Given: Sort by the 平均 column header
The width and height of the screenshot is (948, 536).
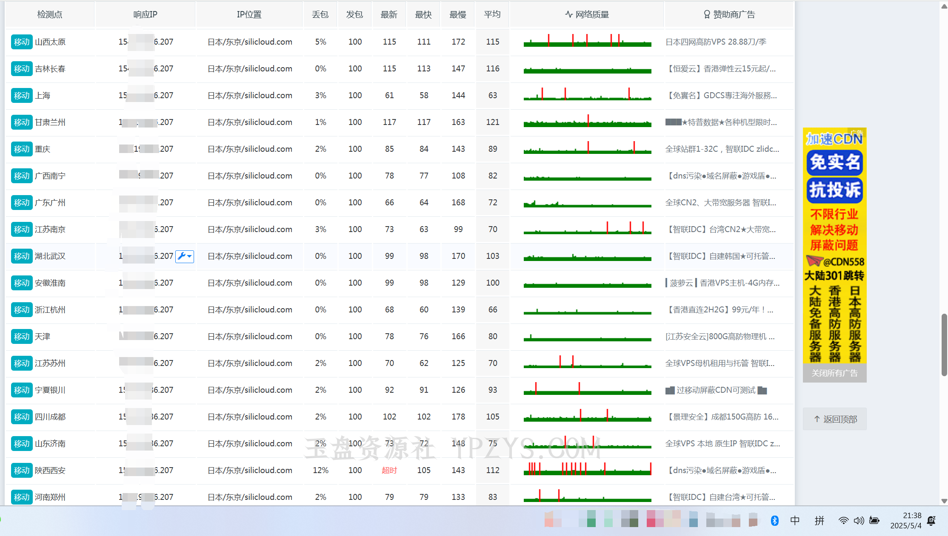Looking at the screenshot, I should click(x=492, y=14).
